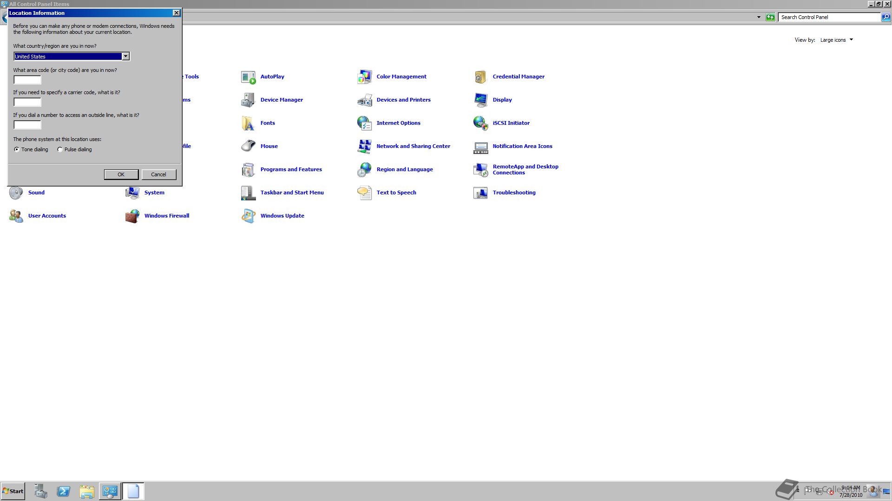The width and height of the screenshot is (892, 501).
Task: Open the Programs and Features icon
Action: pyautogui.click(x=249, y=170)
